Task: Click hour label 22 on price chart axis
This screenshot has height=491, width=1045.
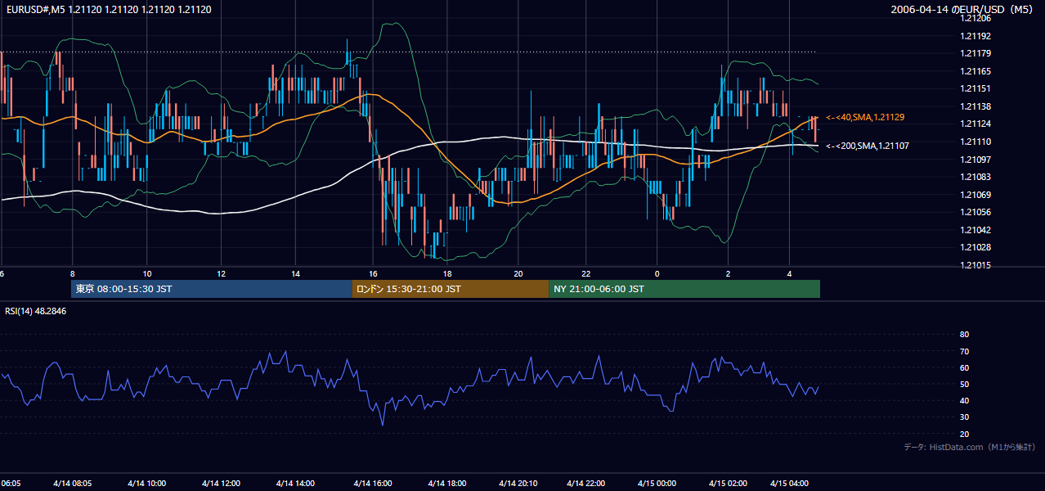Action: coord(585,273)
